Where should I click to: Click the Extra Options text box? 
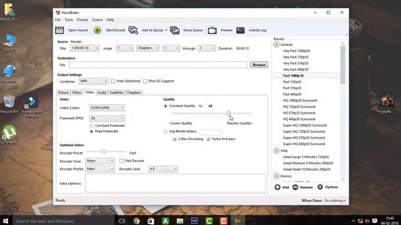point(175,183)
